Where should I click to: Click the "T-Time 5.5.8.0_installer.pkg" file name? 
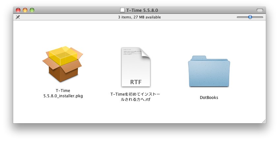63,93
